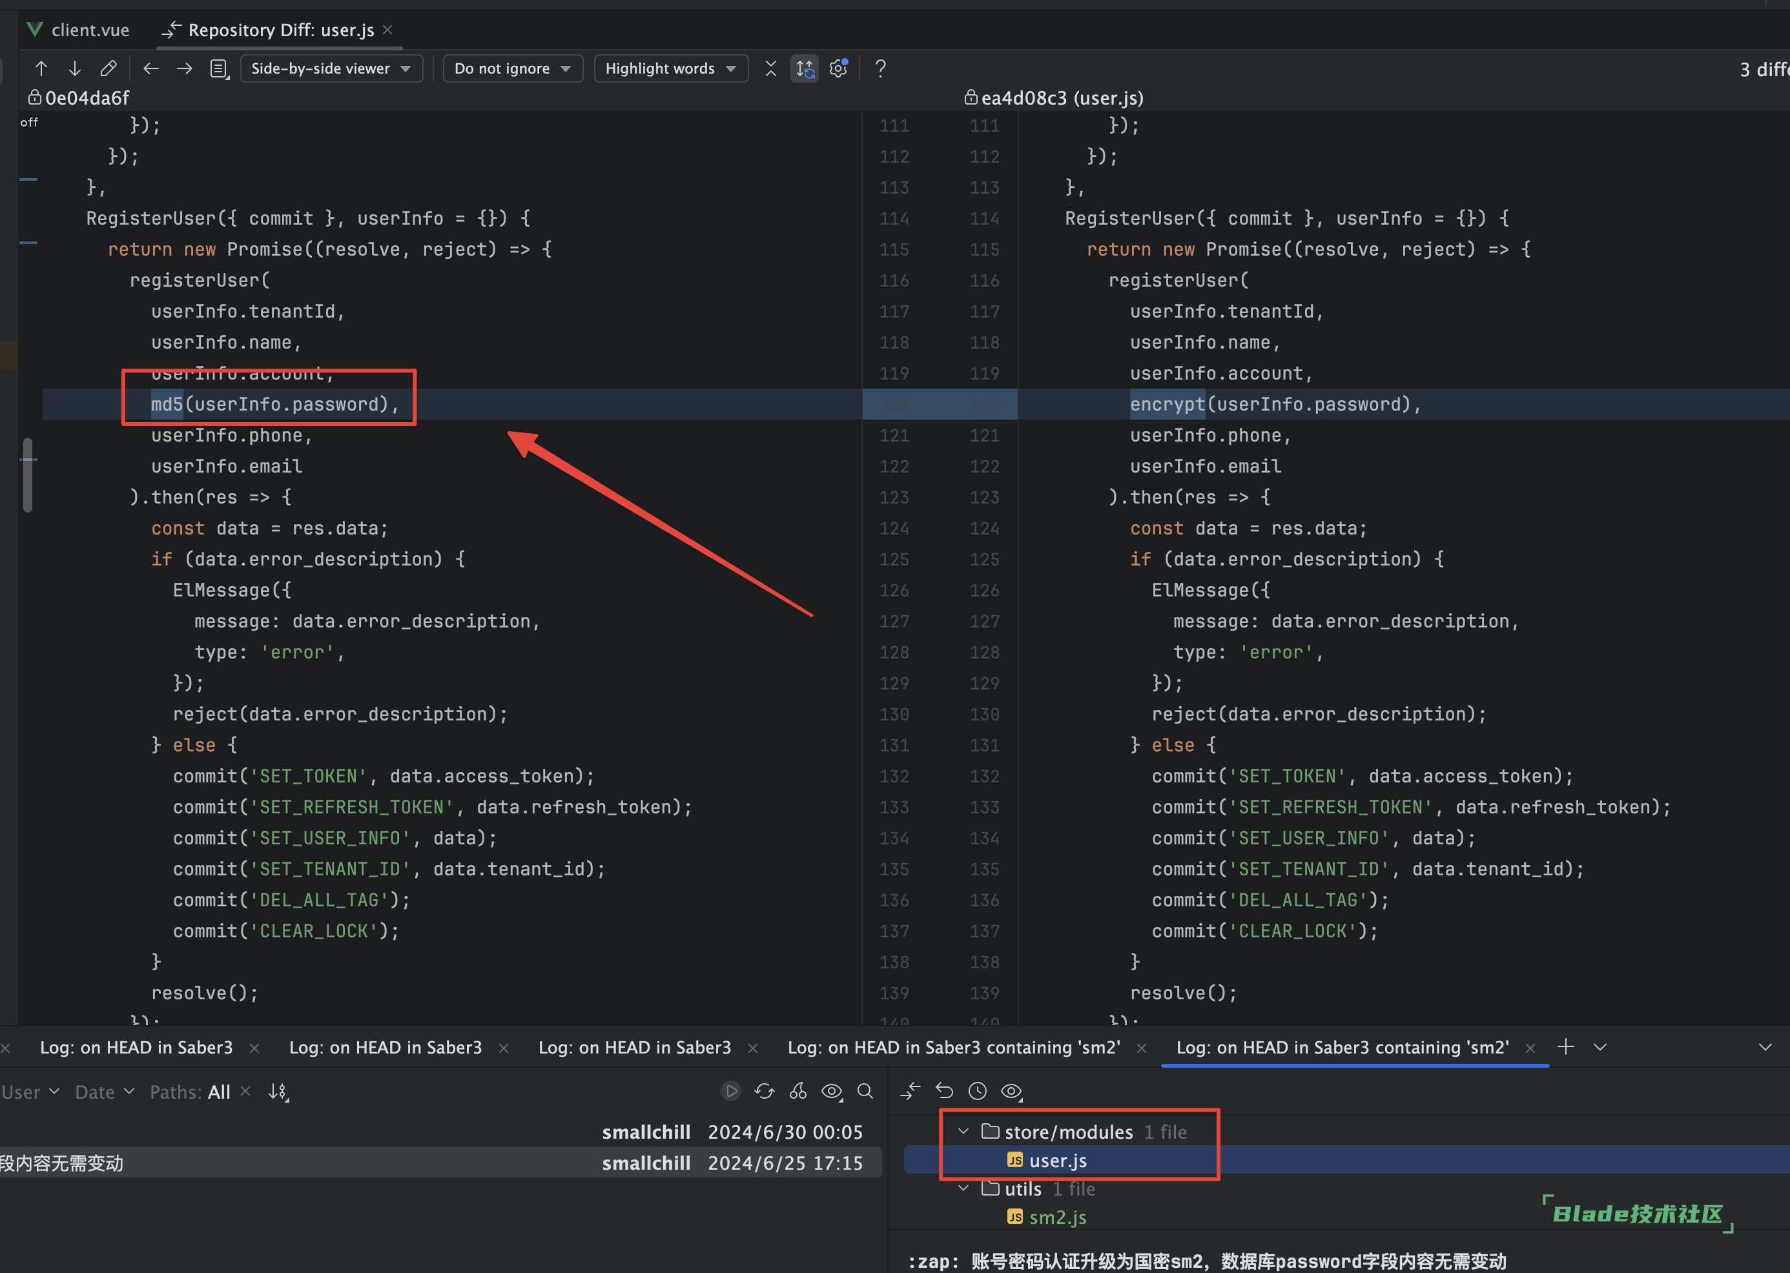Refresh the Git log

point(765,1091)
